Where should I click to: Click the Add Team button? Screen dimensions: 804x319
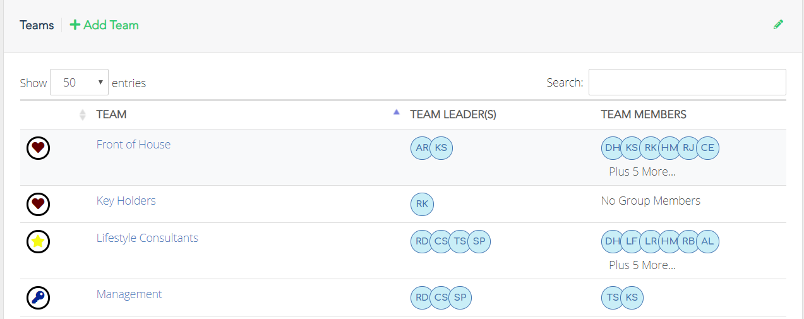pos(104,25)
